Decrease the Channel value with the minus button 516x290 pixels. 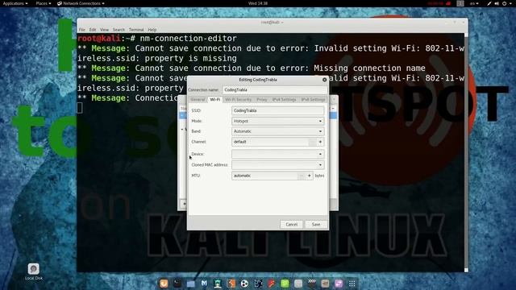coord(313,142)
